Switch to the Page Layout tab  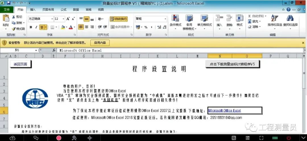point(48,10)
